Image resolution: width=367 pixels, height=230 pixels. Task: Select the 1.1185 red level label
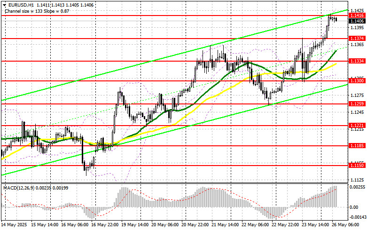click(357, 146)
